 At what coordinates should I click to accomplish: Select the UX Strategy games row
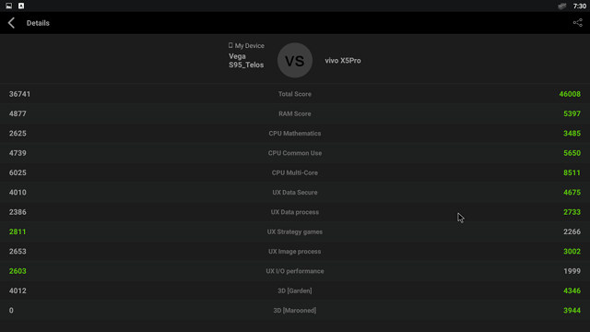[x=295, y=231]
